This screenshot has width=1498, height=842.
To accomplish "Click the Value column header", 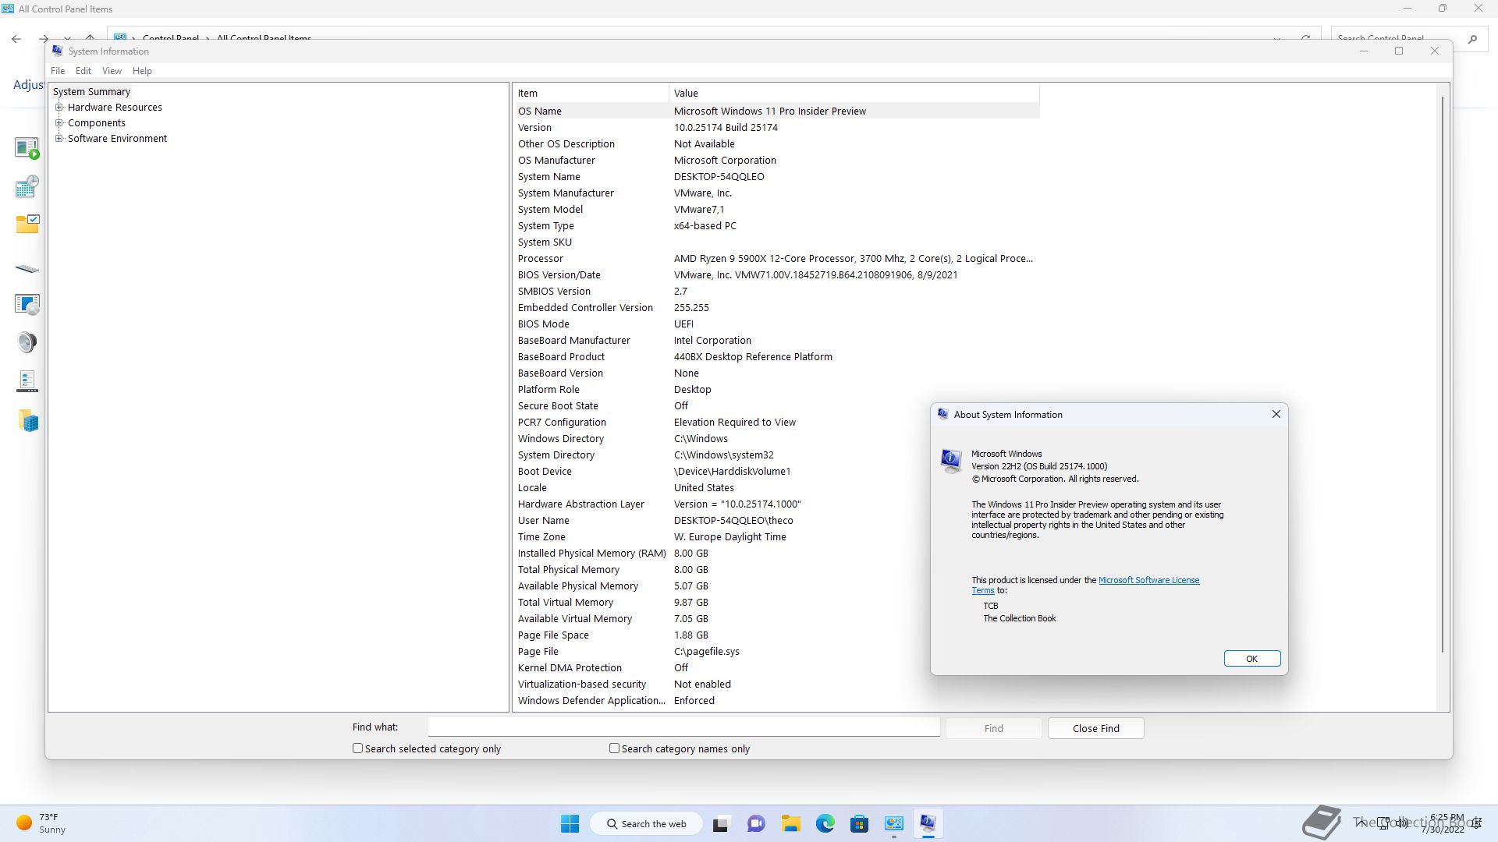I will [854, 93].
